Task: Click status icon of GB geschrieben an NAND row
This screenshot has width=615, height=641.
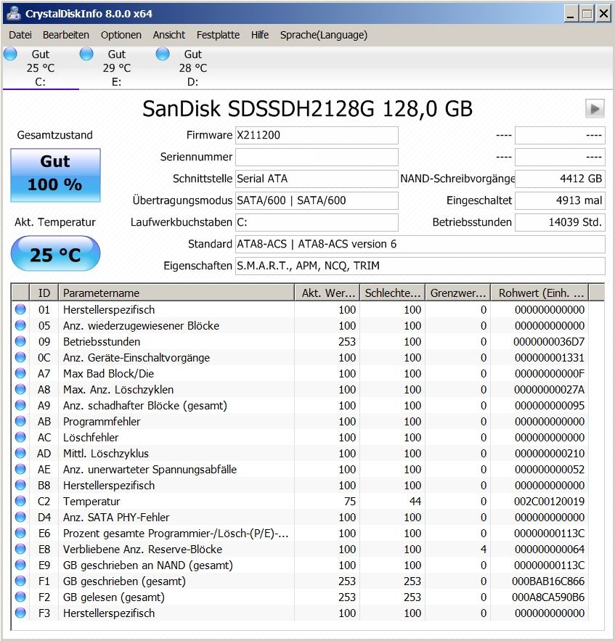Action: pyautogui.click(x=20, y=565)
